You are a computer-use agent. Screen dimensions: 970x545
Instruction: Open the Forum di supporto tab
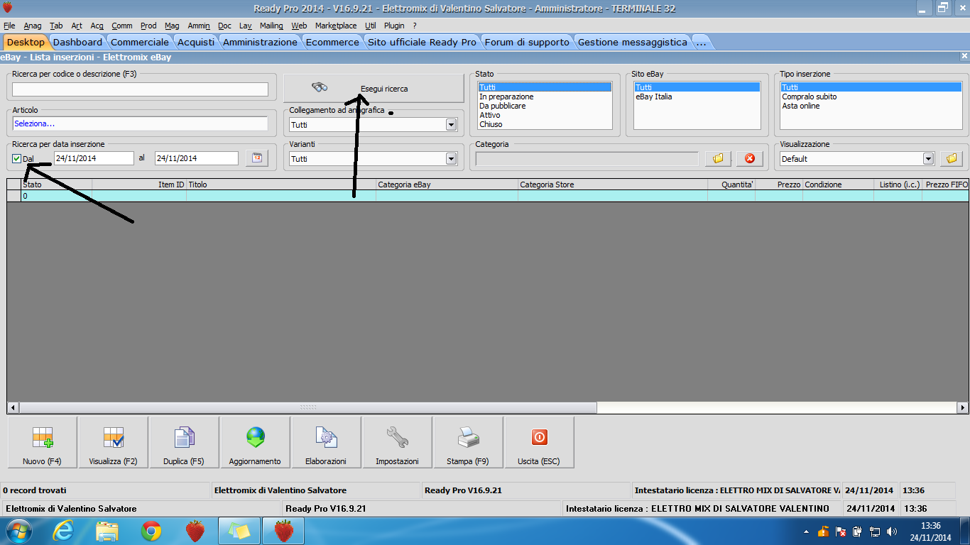527,42
